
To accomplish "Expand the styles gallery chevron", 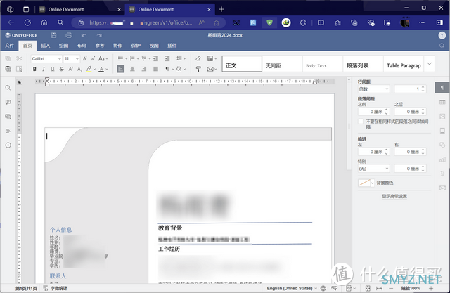I will click(x=430, y=64).
